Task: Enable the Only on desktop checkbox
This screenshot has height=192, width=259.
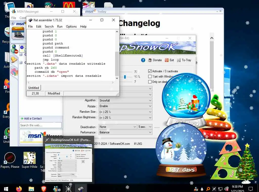Action: (x=150, y=82)
